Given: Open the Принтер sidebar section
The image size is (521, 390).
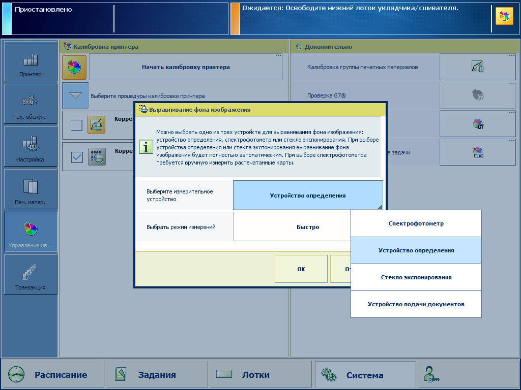Looking at the screenshot, I should 31,61.
